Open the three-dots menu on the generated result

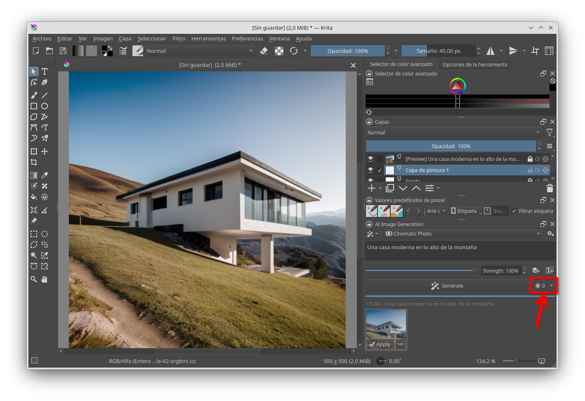[401, 344]
